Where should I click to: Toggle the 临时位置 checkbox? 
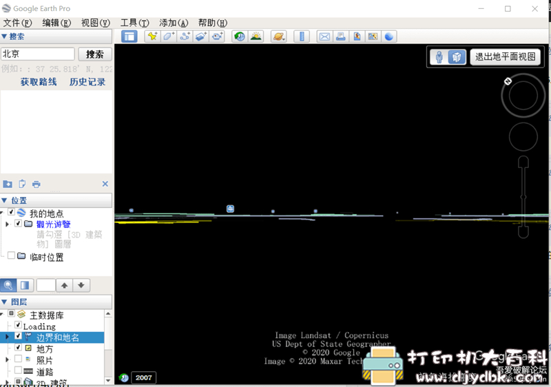[11, 255]
